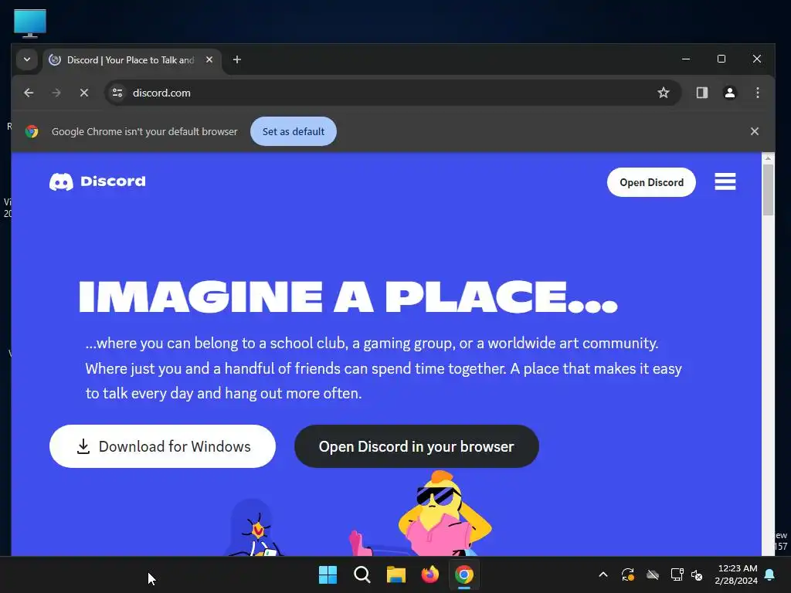Open the Chrome profile menu
791x593 pixels.
click(x=729, y=93)
